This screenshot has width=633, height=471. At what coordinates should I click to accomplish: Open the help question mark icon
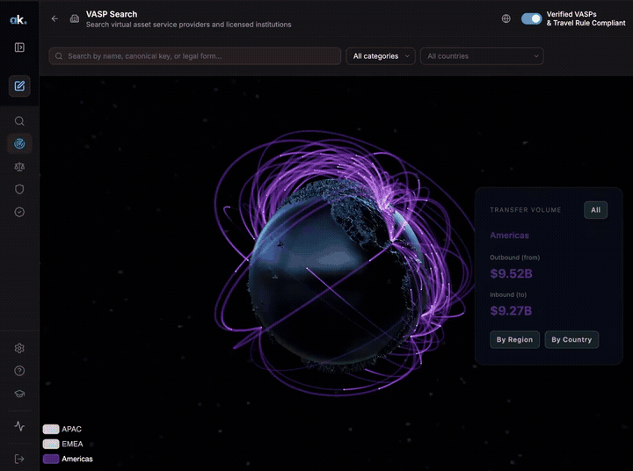pyautogui.click(x=19, y=371)
